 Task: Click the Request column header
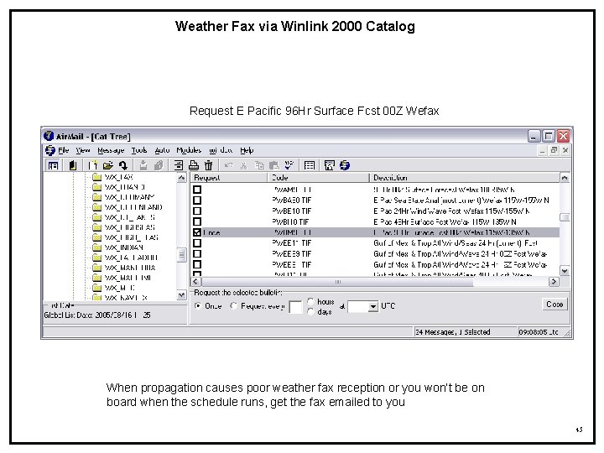pyautogui.click(x=229, y=178)
